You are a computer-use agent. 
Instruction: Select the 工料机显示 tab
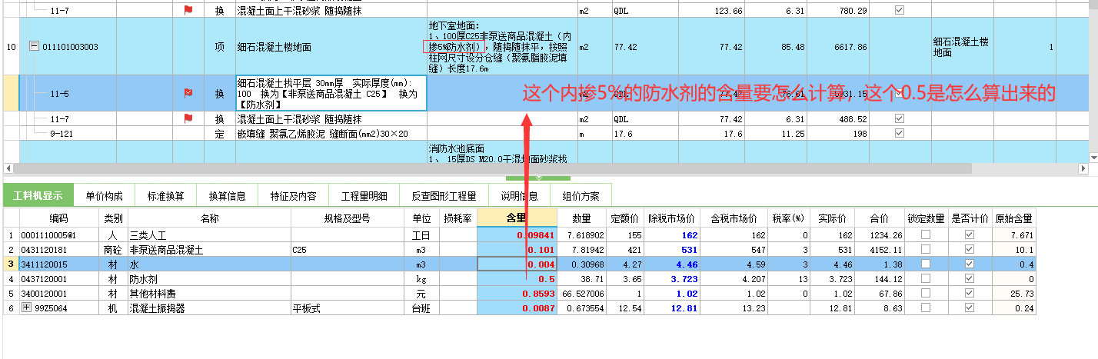pos(37,196)
